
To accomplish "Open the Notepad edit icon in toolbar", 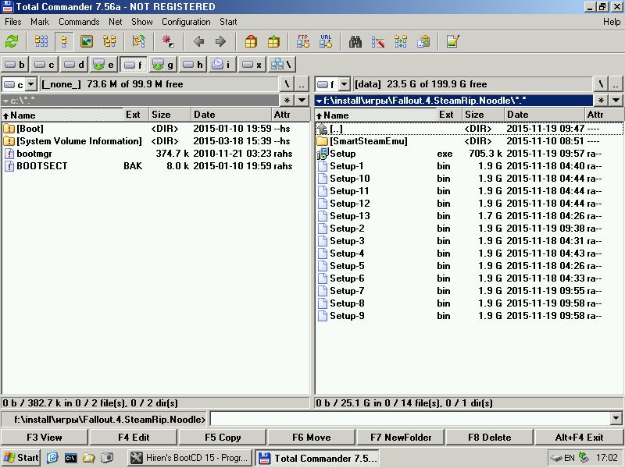I will pos(452,42).
